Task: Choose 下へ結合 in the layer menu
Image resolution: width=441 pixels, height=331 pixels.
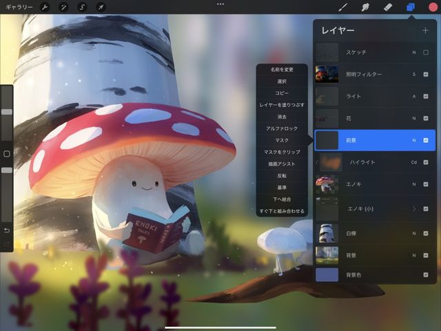Action: tap(282, 199)
